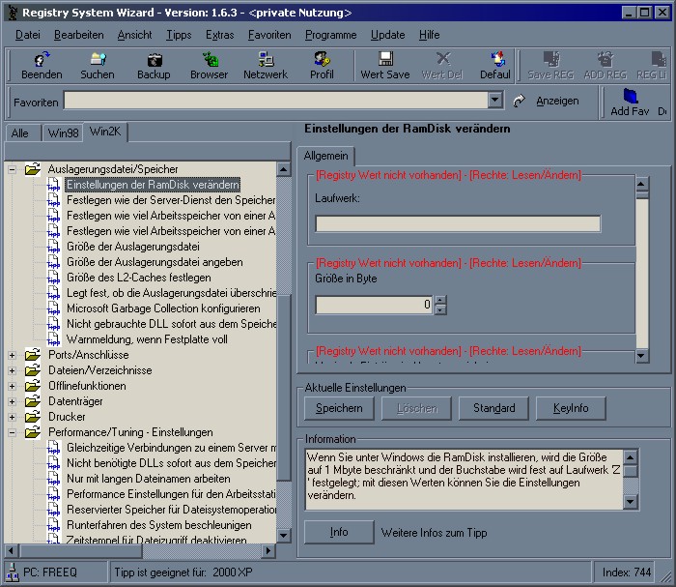Click the PC network status icon
Viewport: 676px width, 587px height.
coord(13,572)
